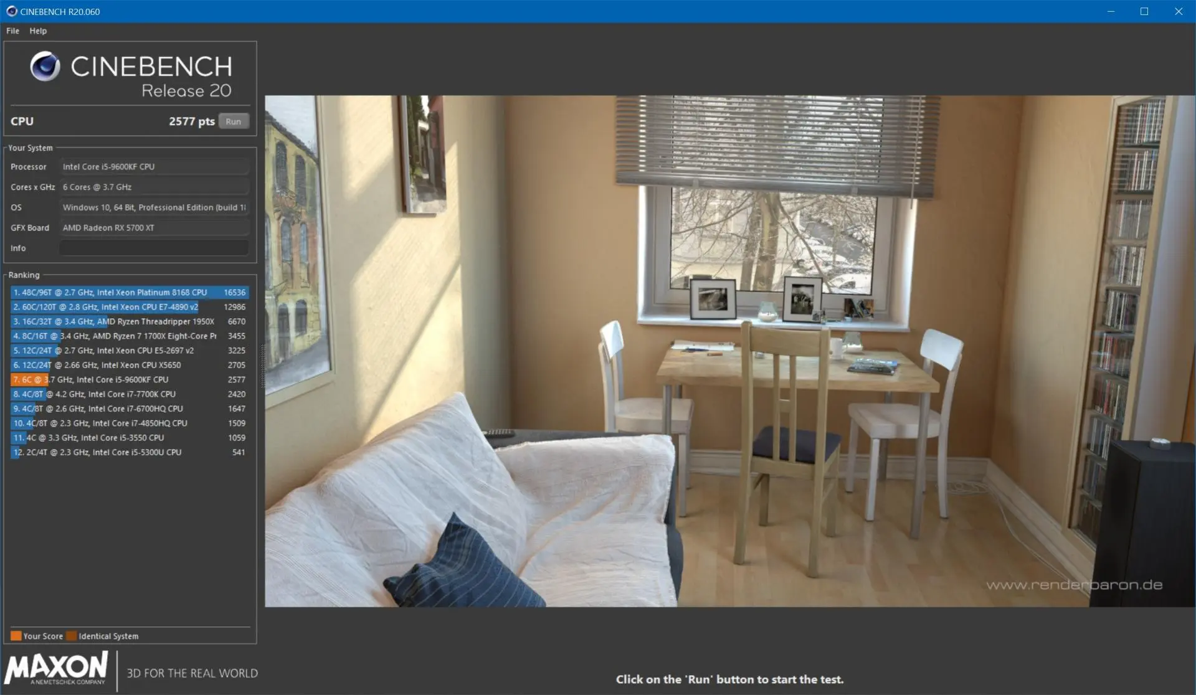The image size is (1196, 695).
Task: Minimize the Cinebench window
Action: 1111,11
